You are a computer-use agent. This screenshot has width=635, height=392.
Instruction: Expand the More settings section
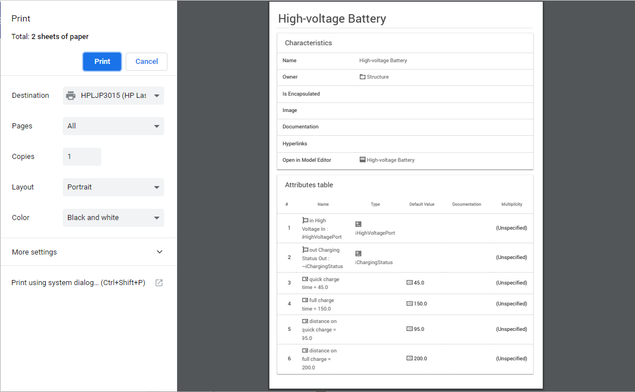pyautogui.click(x=88, y=252)
